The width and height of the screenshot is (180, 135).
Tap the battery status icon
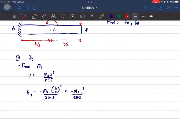coord(177,2)
